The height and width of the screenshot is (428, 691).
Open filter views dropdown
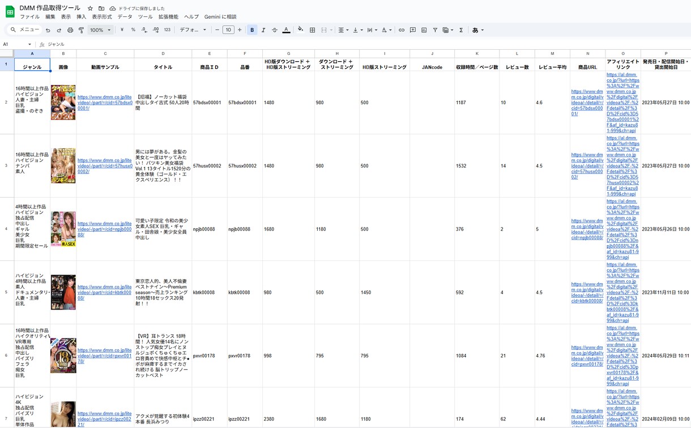coord(448,30)
